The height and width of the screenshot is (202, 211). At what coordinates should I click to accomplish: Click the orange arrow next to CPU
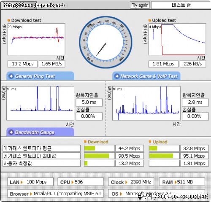73,182
